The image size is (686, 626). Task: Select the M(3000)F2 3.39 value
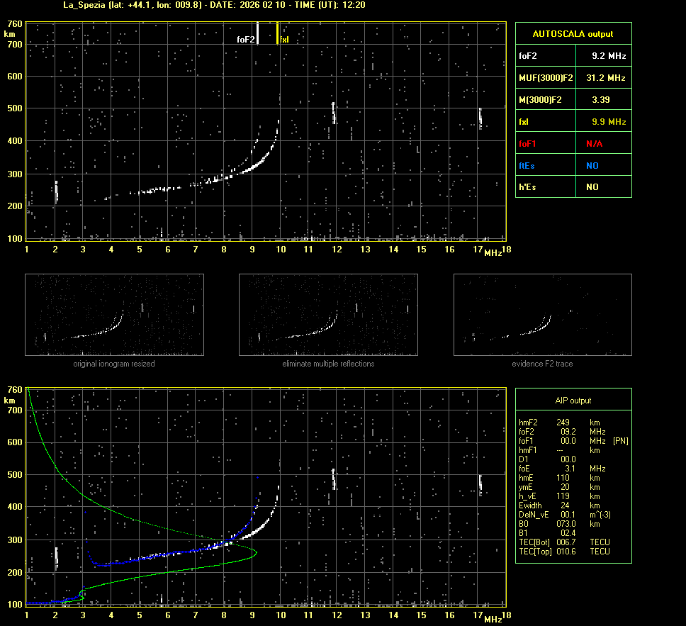[601, 100]
